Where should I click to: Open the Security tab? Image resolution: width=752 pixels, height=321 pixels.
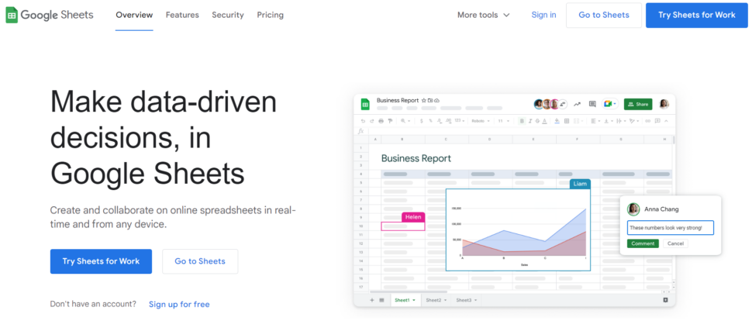pos(228,15)
